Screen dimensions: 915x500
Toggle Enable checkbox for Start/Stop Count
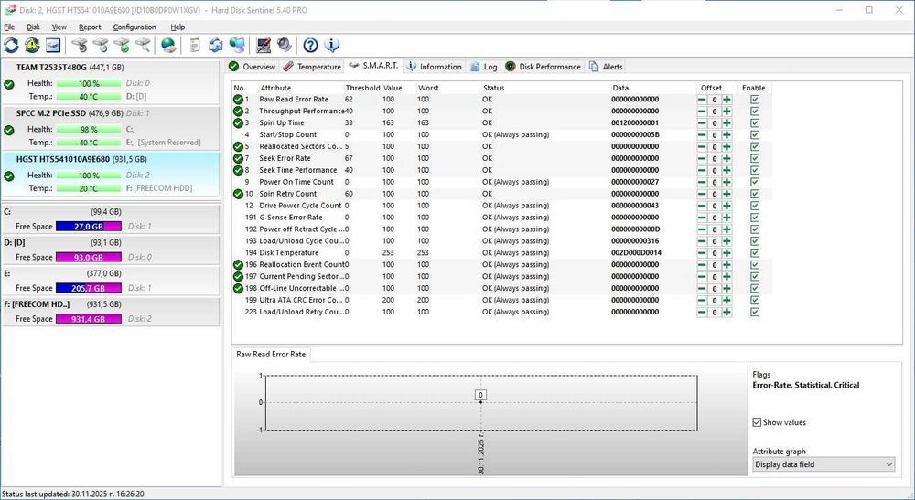(x=755, y=134)
